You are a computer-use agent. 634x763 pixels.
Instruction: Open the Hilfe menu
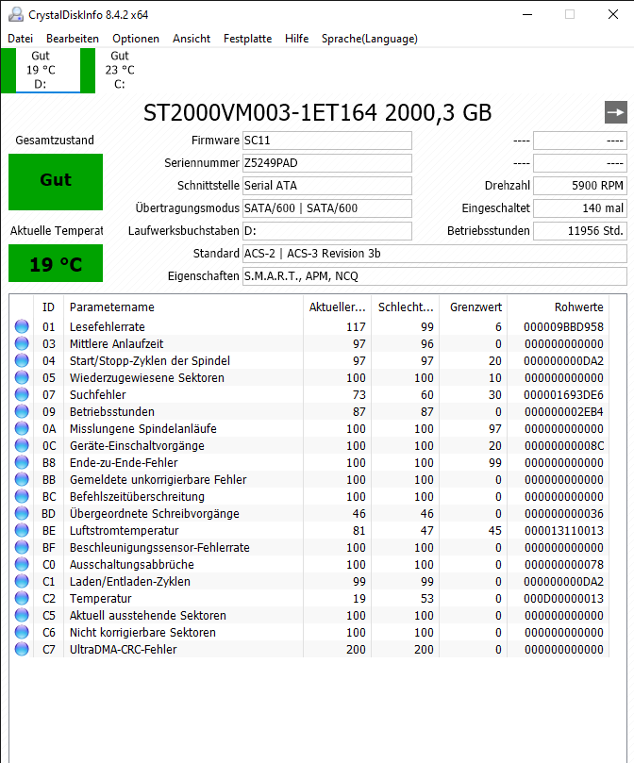[296, 39]
